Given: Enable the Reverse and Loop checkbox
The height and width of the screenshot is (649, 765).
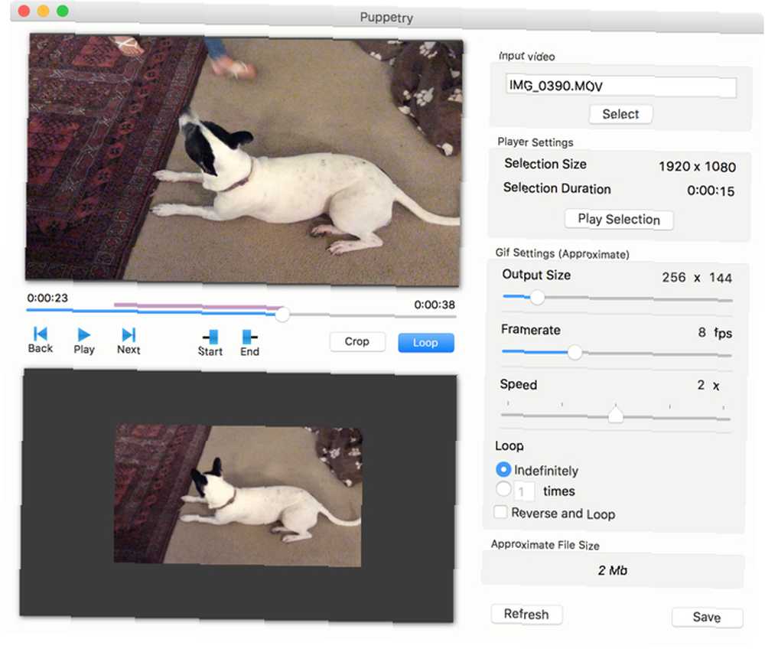Looking at the screenshot, I should coord(500,512).
